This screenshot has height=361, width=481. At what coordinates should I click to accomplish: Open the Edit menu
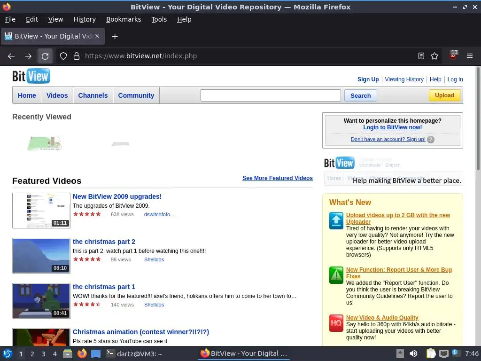(32, 19)
